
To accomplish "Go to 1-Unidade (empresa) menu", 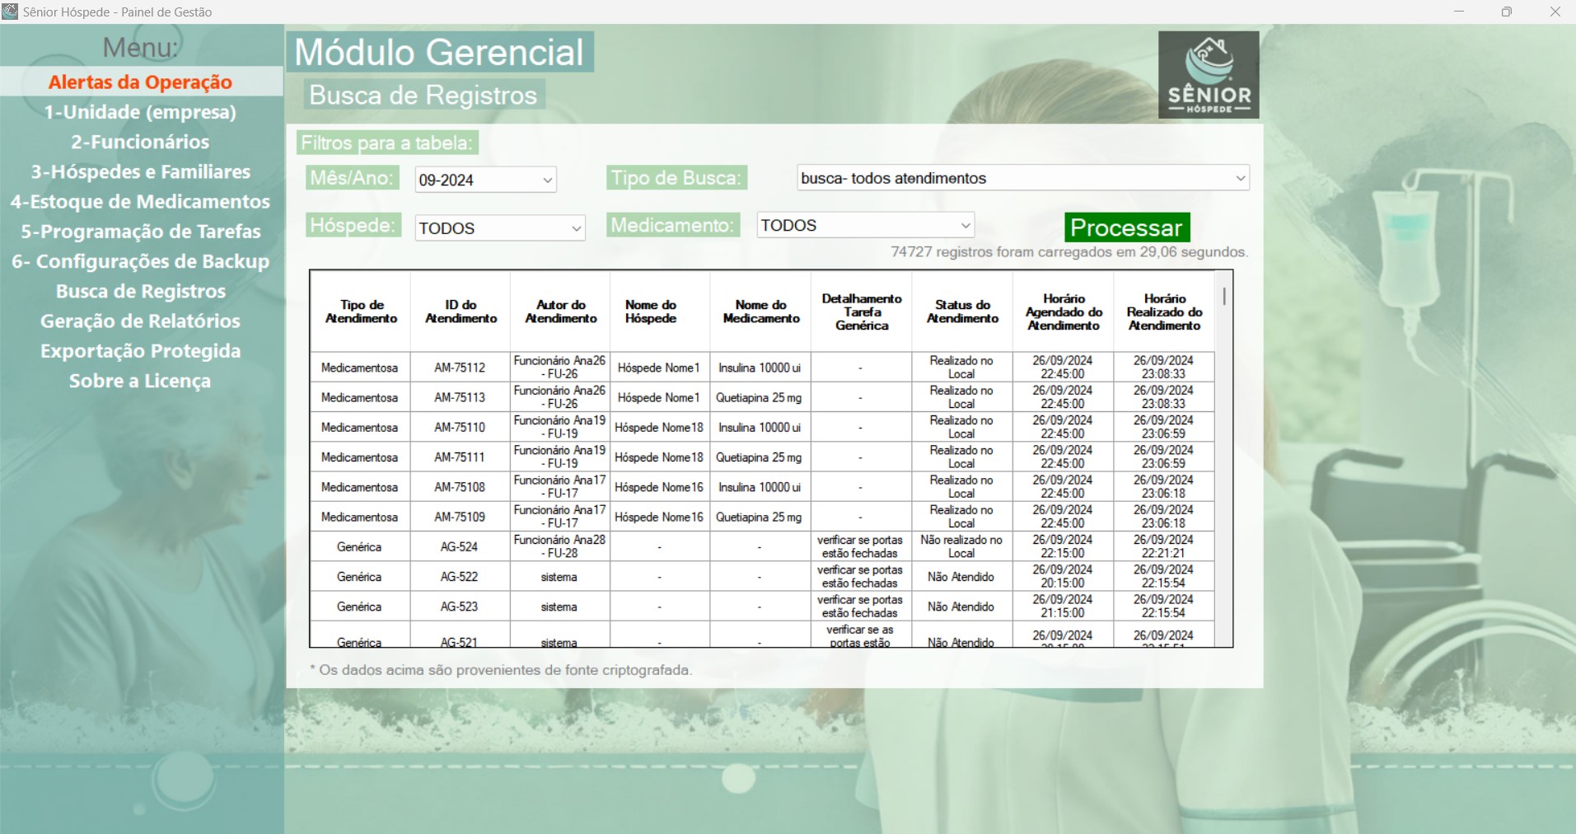I will click(140, 112).
